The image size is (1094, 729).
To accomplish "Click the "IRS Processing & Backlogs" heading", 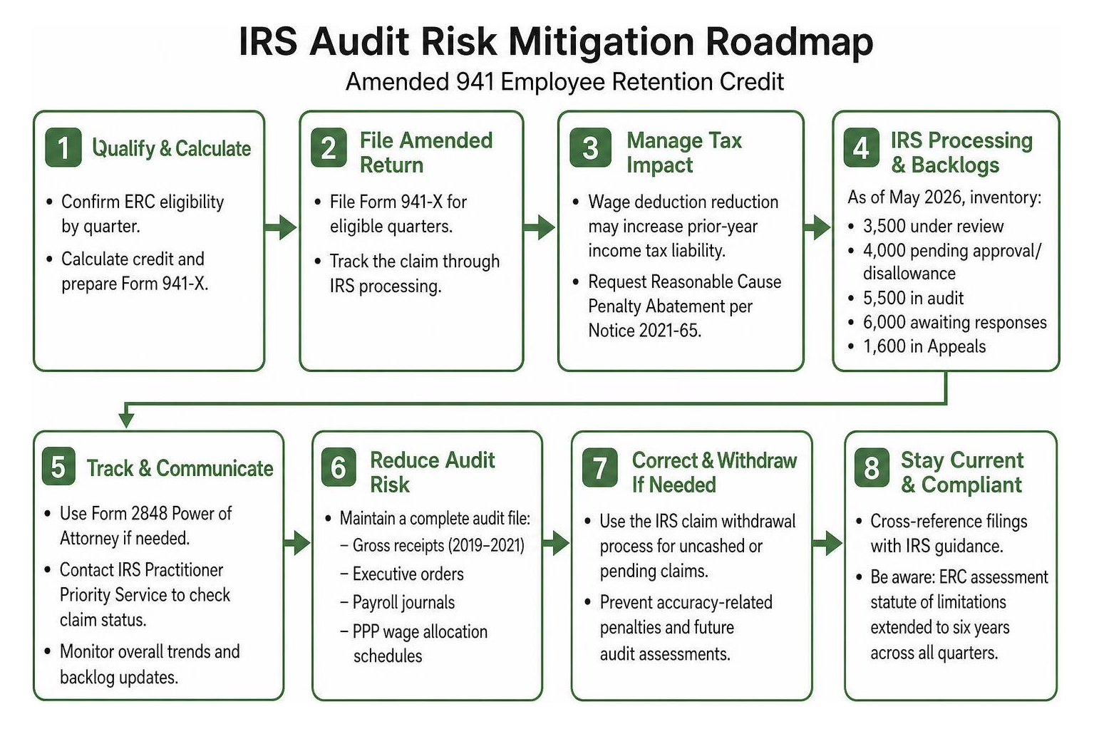I will (961, 152).
